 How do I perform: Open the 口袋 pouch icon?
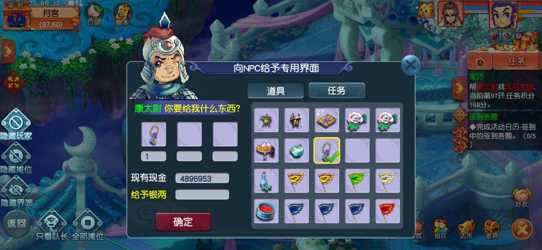point(94,15)
